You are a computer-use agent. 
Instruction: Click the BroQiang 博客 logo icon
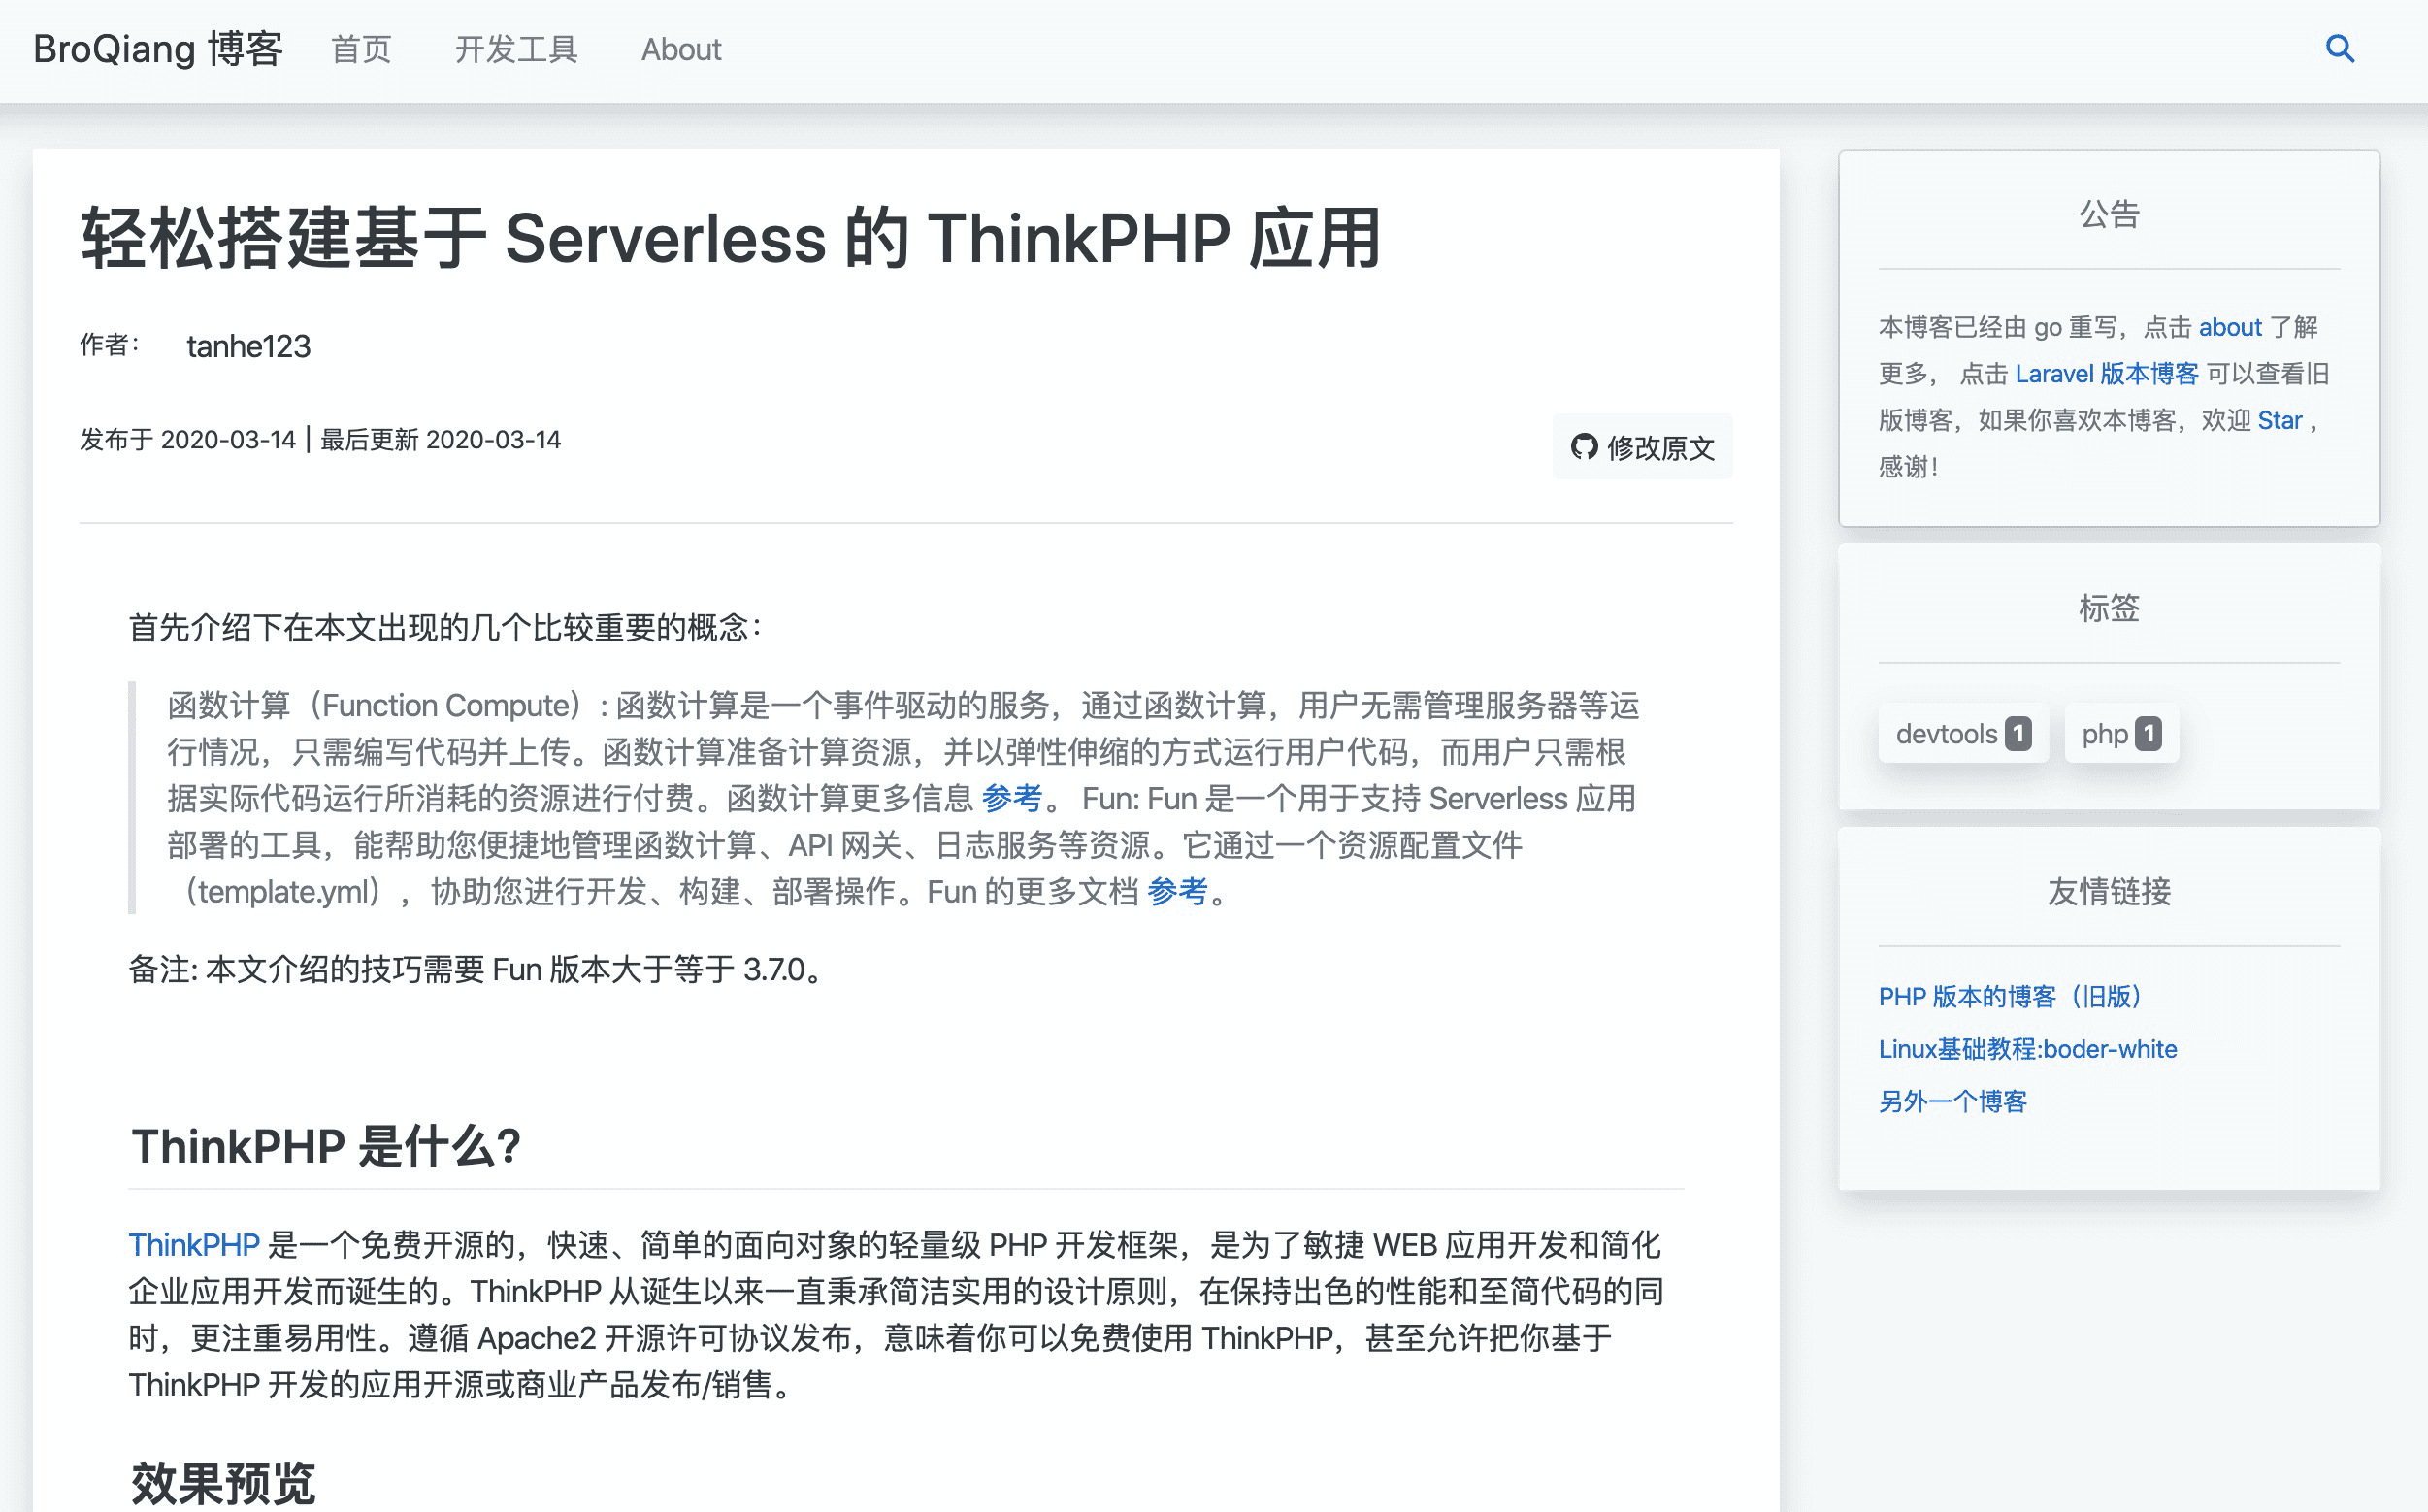[155, 49]
